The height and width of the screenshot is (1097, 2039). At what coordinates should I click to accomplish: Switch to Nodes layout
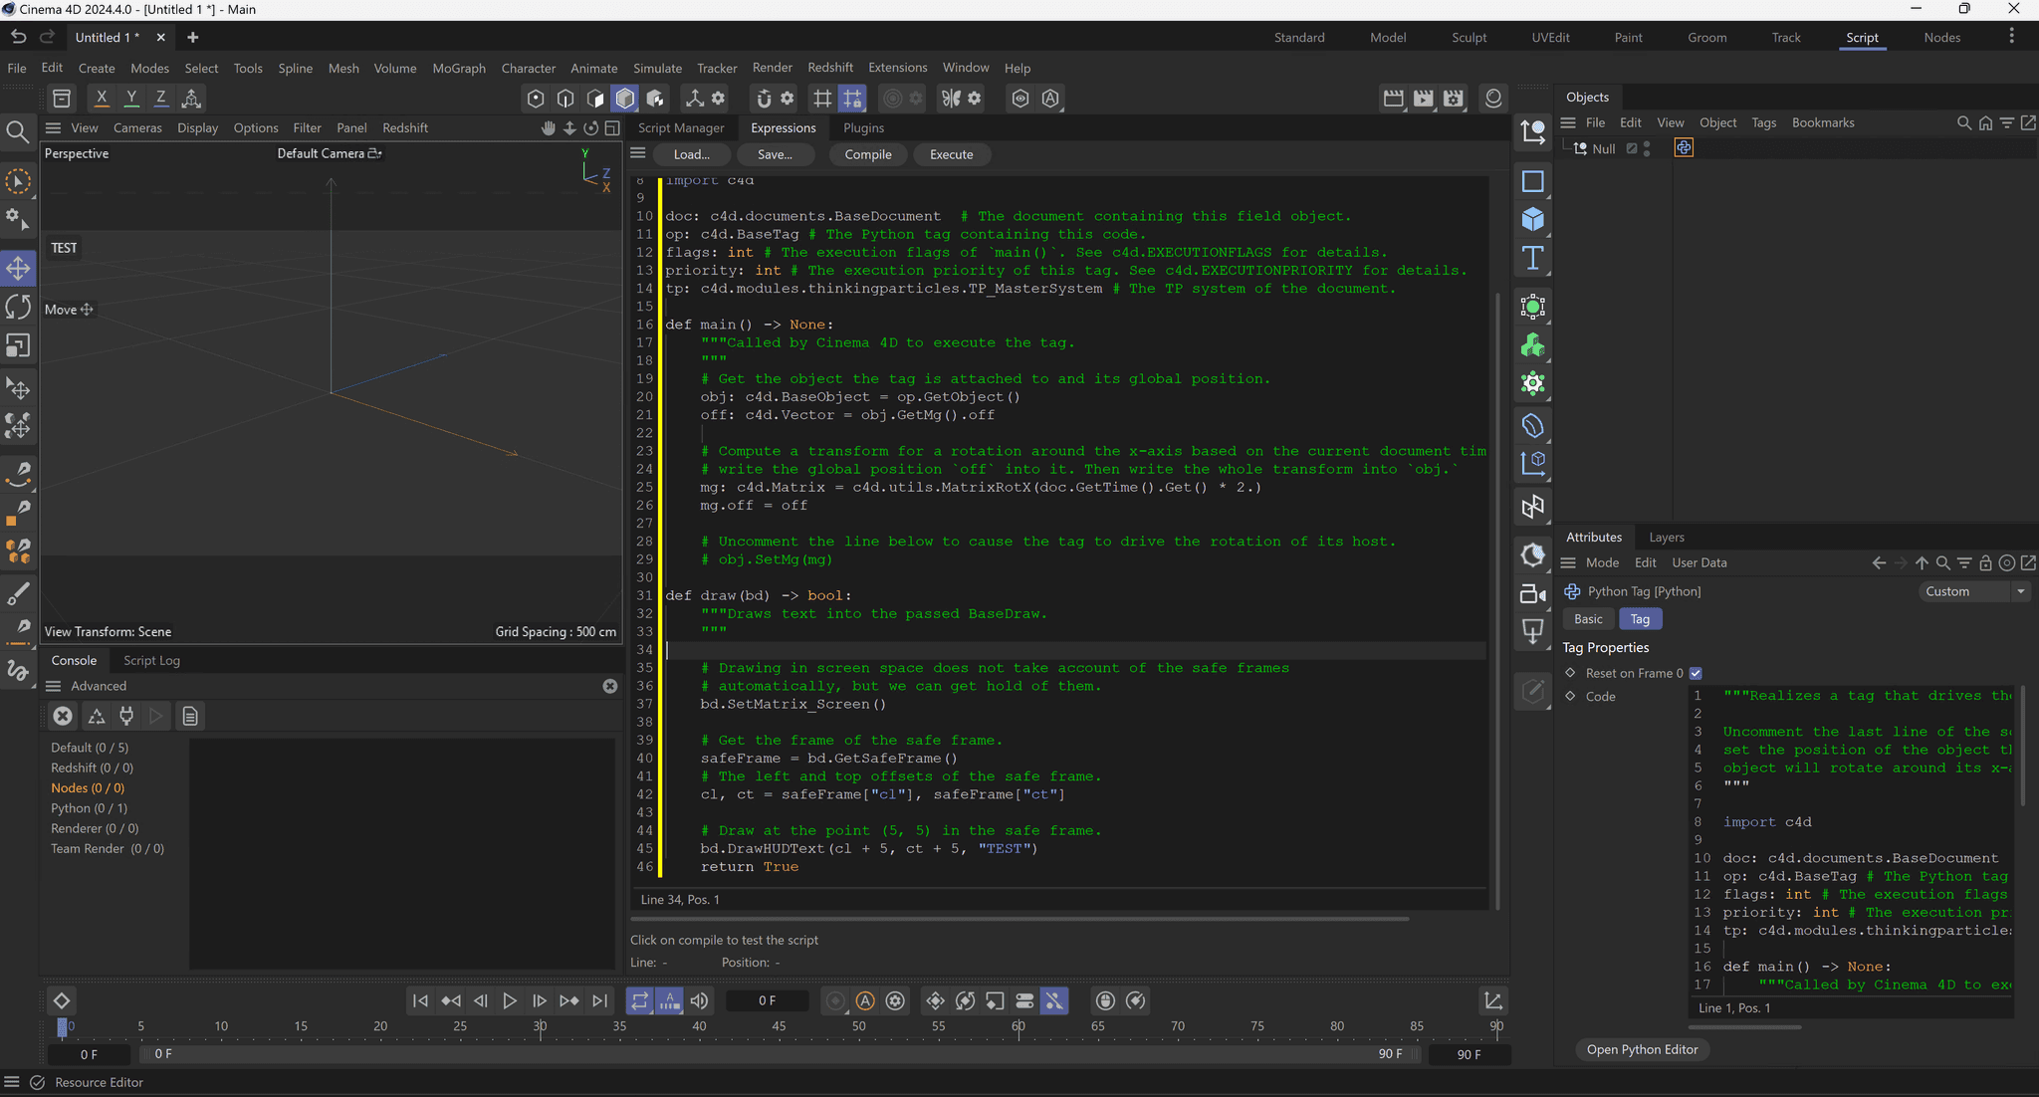click(1941, 37)
